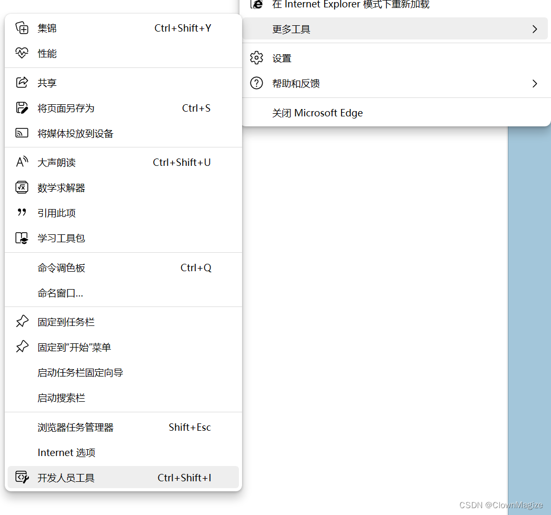Click the cast icon next to 将媒体投放到设备
551x515 pixels.
pos(22,133)
